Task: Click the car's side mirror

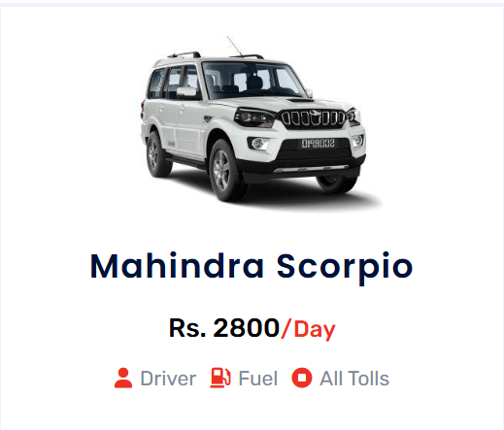Action: tap(186, 92)
